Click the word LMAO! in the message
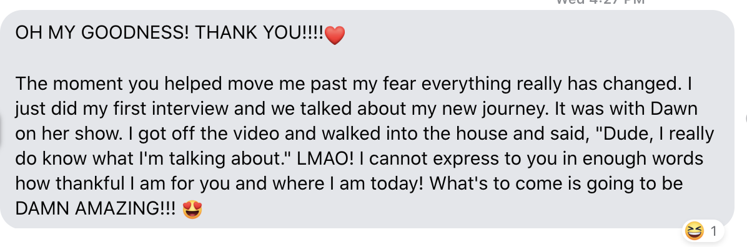Screen dimensions: 747x247 point(325,159)
